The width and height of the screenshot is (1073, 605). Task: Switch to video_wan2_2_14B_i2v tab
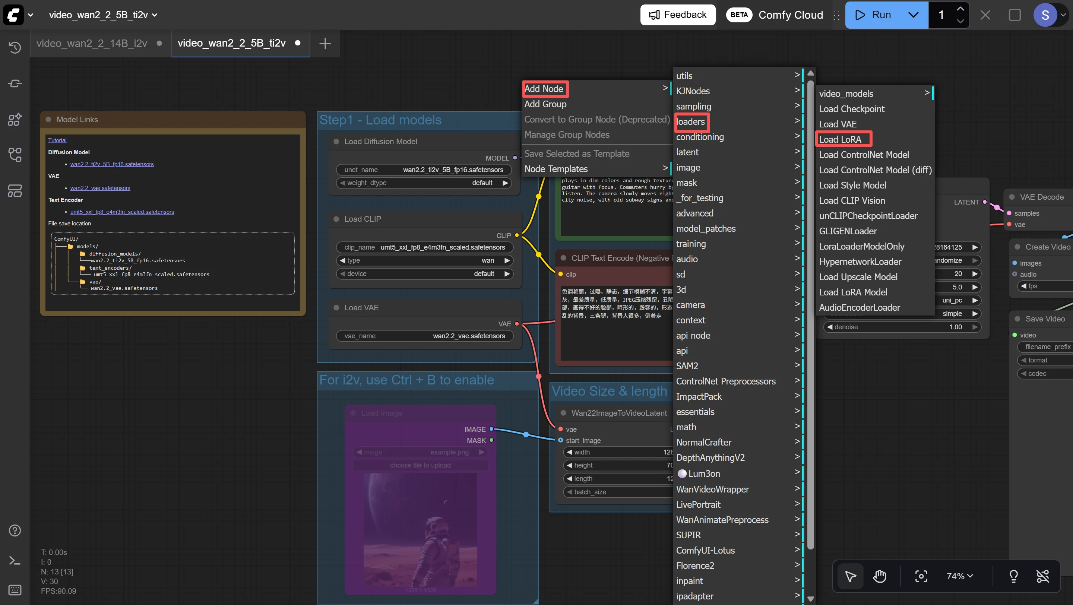92,43
